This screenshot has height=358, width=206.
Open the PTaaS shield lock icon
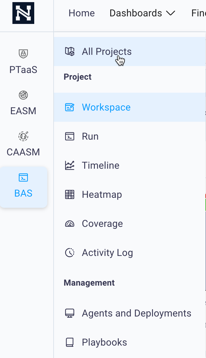(23, 54)
